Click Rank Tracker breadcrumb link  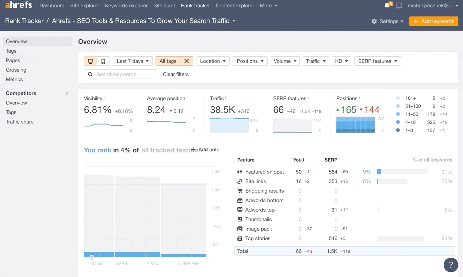pyautogui.click(x=24, y=21)
